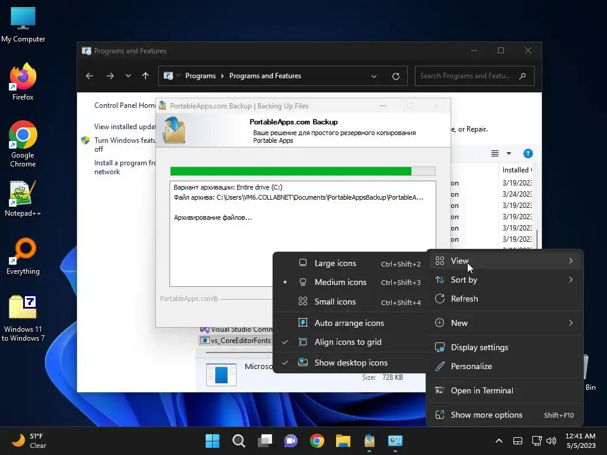The image size is (607, 455).
Task: Select the Notepad++ desktop icon
Action: (x=23, y=199)
